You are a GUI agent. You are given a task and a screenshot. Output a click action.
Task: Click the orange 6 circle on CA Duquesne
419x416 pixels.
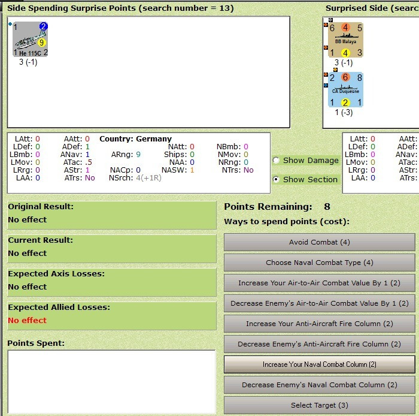tap(345, 77)
